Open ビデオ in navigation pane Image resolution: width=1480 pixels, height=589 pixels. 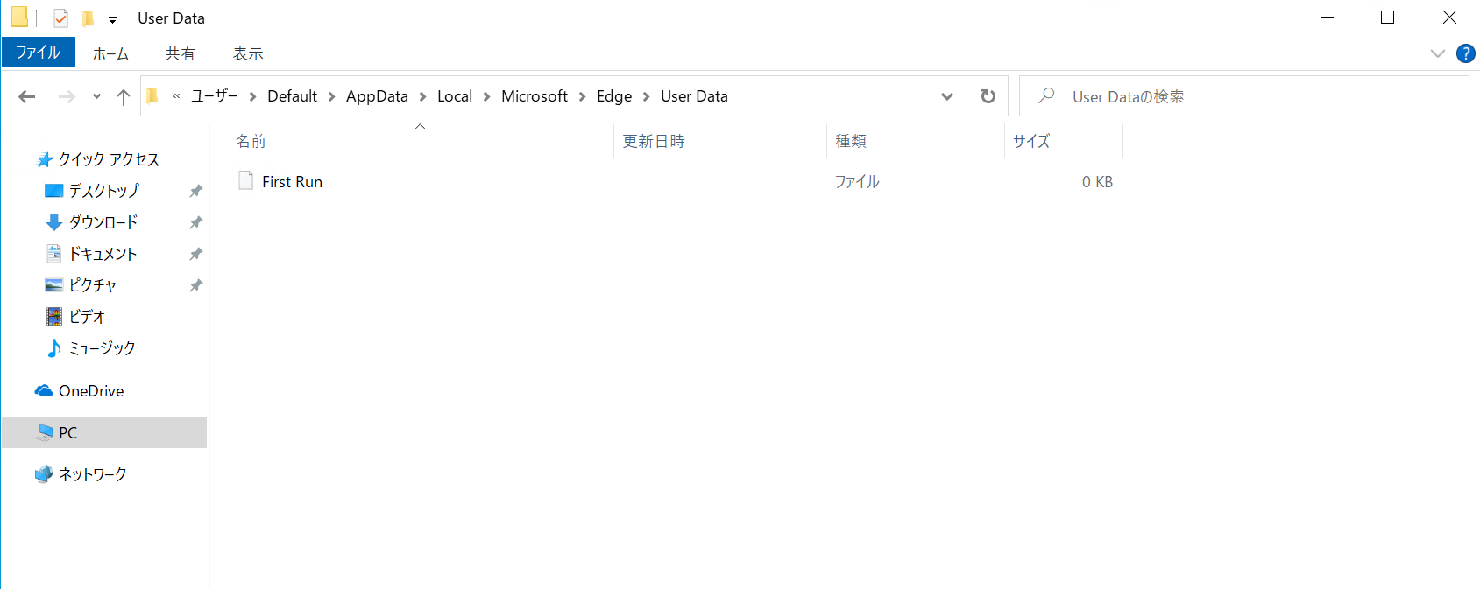[86, 317]
